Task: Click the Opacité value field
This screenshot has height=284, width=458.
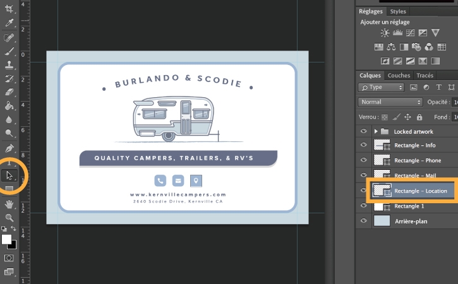Action: pyautogui.click(x=455, y=102)
